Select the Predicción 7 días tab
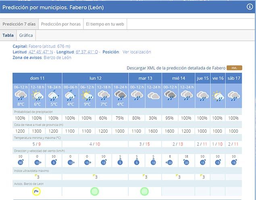The width and height of the screenshot is (256, 200). (x=19, y=24)
